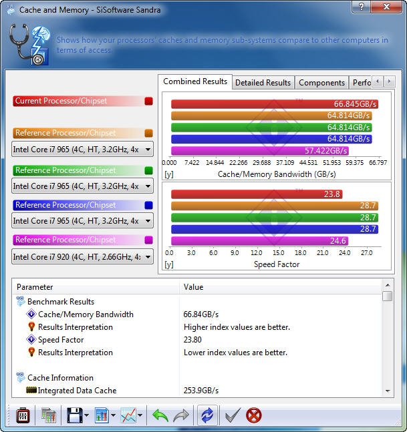Open processor dropdown under green Reference label
Image resolution: width=407 pixels, height=432 pixels.
pyautogui.click(x=82, y=186)
